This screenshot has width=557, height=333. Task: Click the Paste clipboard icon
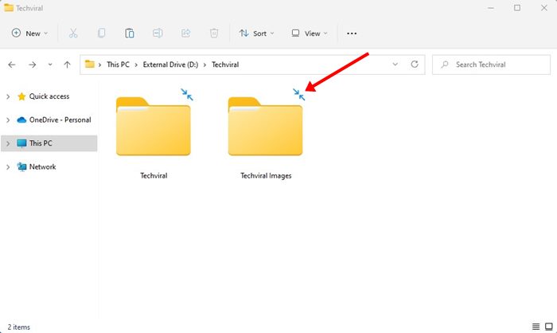pos(129,33)
